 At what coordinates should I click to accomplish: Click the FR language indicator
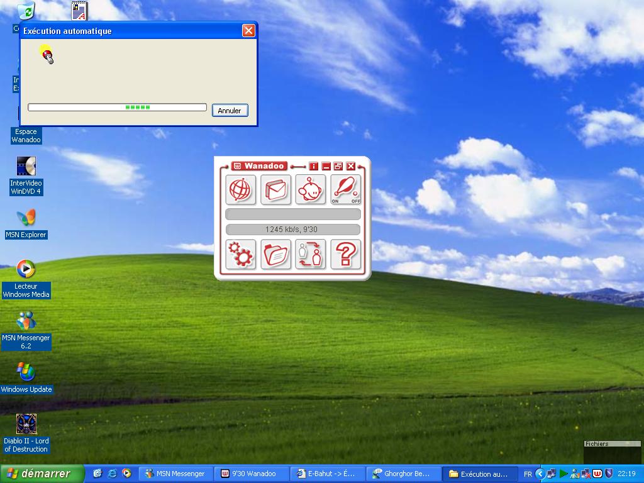coord(528,474)
